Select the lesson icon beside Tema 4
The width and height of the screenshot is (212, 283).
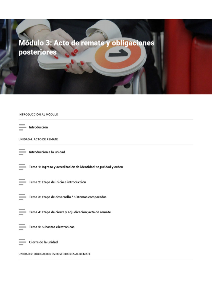pyautogui.click(x=22, y=212)
